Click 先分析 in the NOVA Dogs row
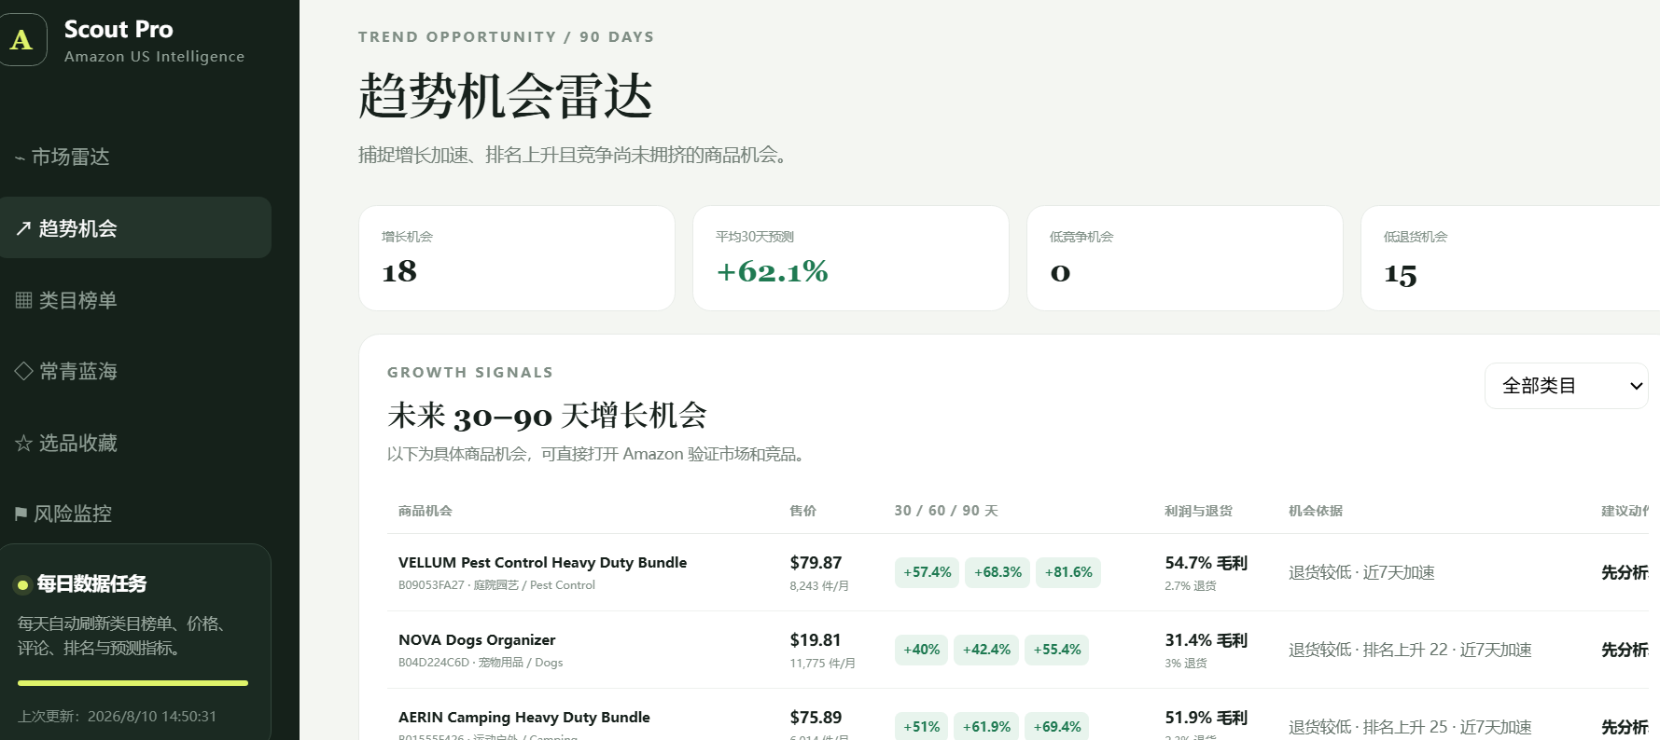Viewport: 1660px width, 740px height. (x=1625, y=650)
